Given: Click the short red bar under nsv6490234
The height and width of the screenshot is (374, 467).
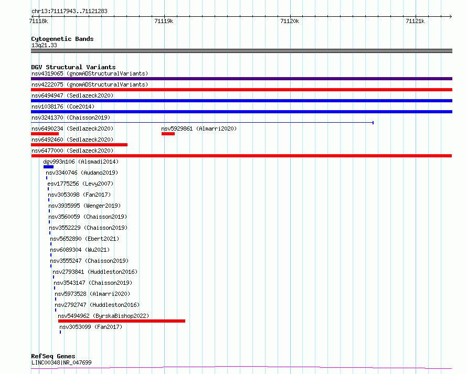Looking at the screenshot, I should (x=45, y=134).
